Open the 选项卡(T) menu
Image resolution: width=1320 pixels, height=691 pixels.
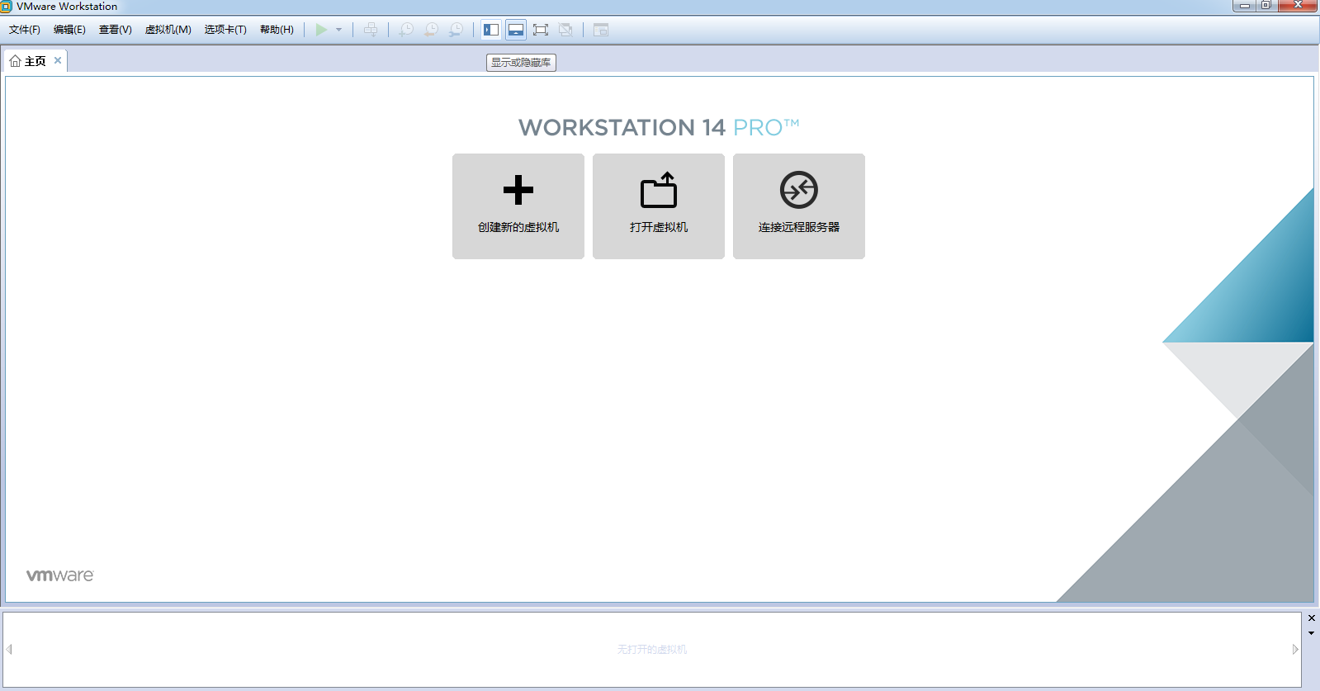point(225,30)
